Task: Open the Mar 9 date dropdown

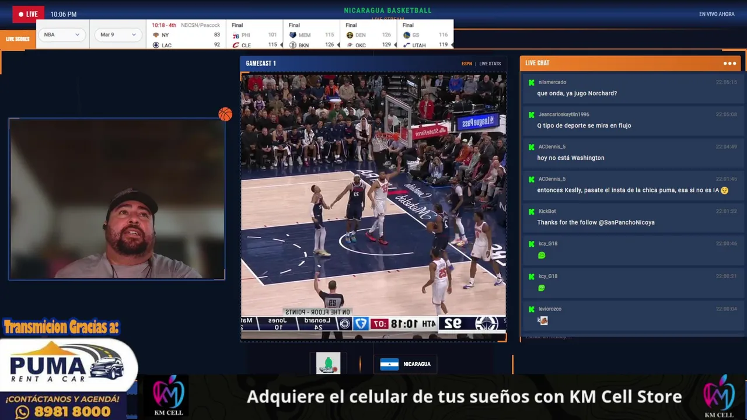Action: 118,34
